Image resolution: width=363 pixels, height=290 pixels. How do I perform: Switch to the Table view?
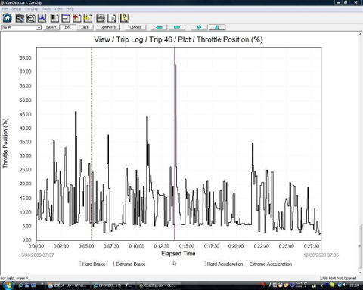(x=85, y=27)
